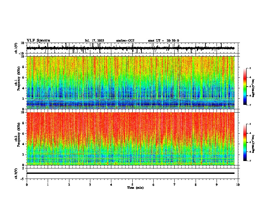Click the "VLF Spectra" plot title
The image size is (268, 207).
click(38, 41)
